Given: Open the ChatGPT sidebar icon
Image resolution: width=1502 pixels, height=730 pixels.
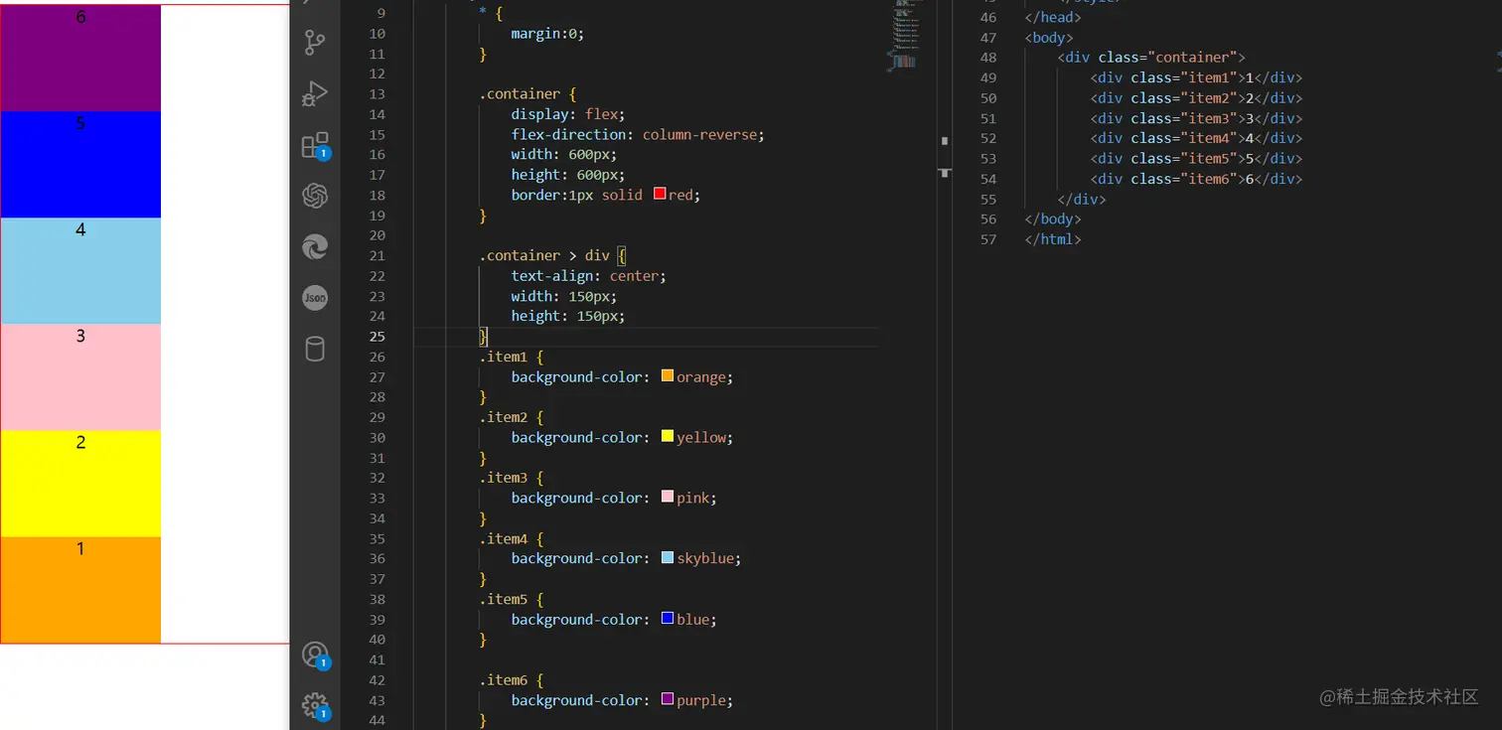Looking at the screenshot, I should click(315, 196).
